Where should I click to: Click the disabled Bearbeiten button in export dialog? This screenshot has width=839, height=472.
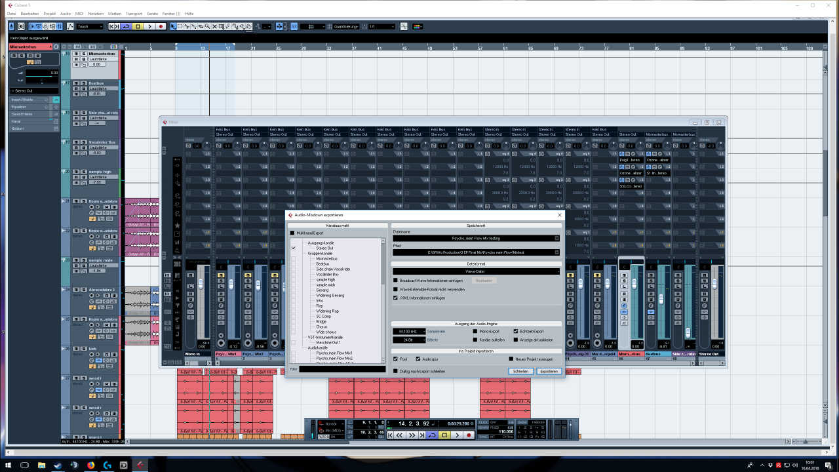pos(484,281)
